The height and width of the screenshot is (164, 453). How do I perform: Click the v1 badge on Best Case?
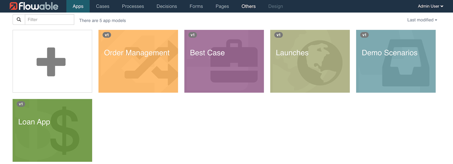pyautogui.click(x=193, y=35)
